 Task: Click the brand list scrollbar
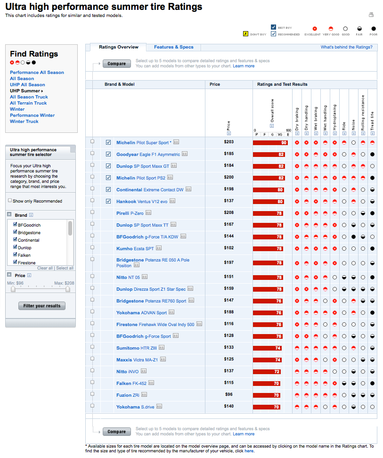click(x=70, y=228)
